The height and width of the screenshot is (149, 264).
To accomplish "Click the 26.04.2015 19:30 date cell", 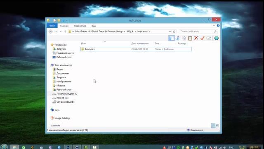I will point(139,49).
